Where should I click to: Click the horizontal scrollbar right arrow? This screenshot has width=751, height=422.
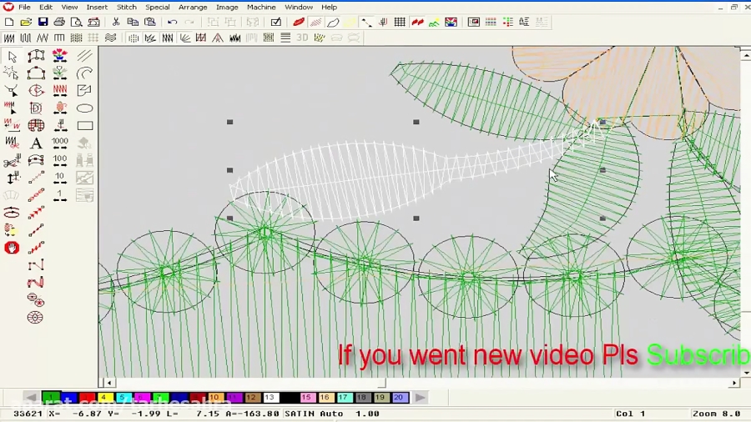[734, 383]
